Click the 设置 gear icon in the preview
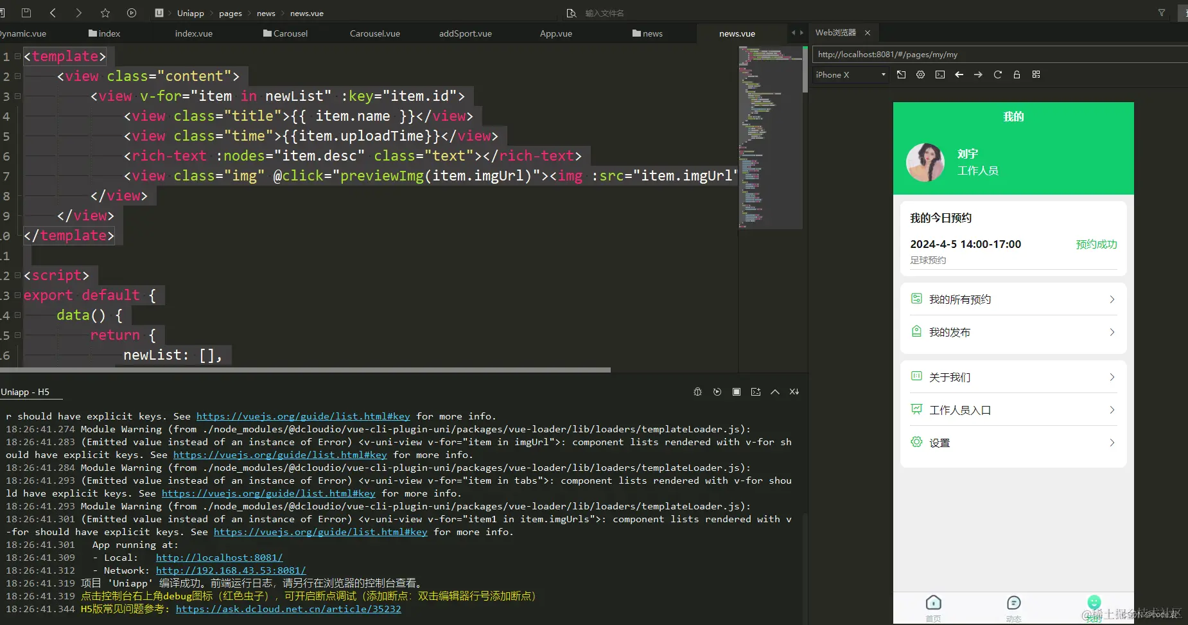This screenshot has height=625, width=1188. (916, 442)
